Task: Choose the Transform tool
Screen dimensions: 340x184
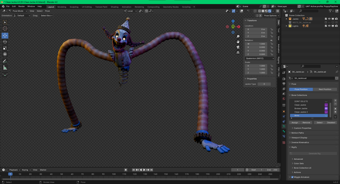Action: pyautogui.click(x=5, y=54)
